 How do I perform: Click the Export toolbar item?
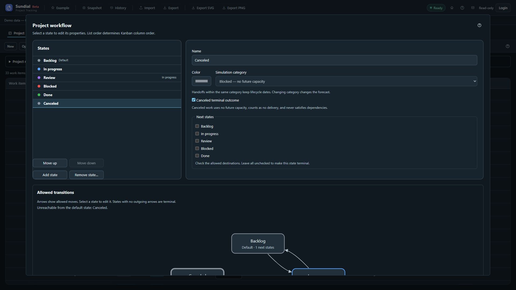pos(171,8)
